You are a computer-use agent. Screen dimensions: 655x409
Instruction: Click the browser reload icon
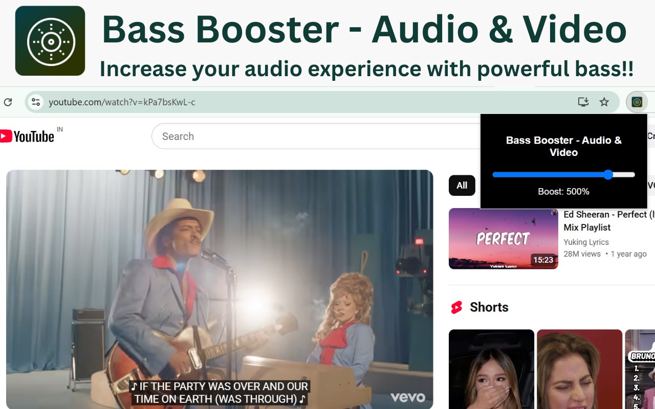(8, 102)
